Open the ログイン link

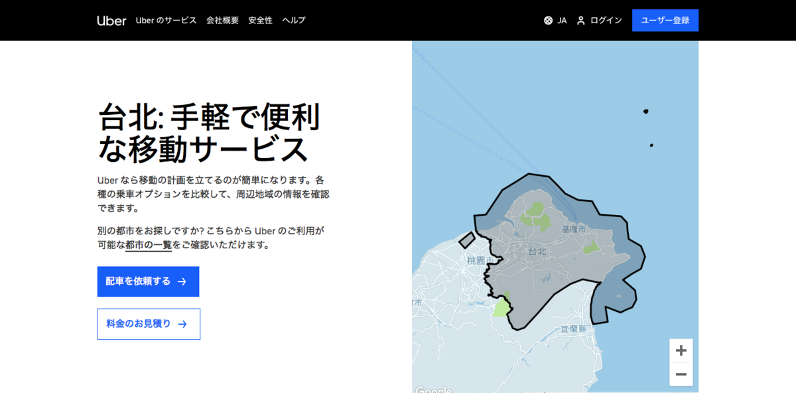click(606, 21)
